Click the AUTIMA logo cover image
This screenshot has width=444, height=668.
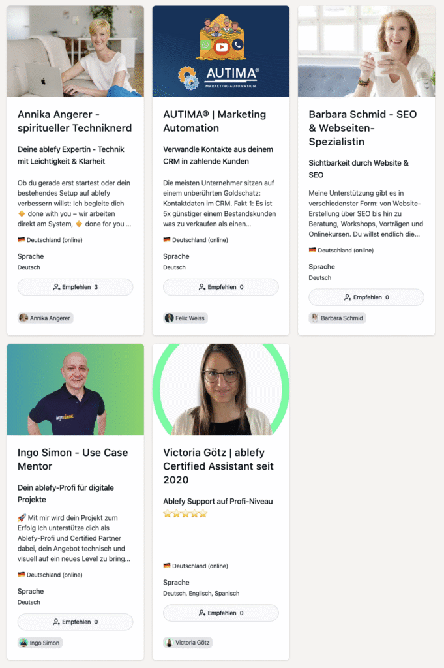pyautogui.click(x=221, y=51)
